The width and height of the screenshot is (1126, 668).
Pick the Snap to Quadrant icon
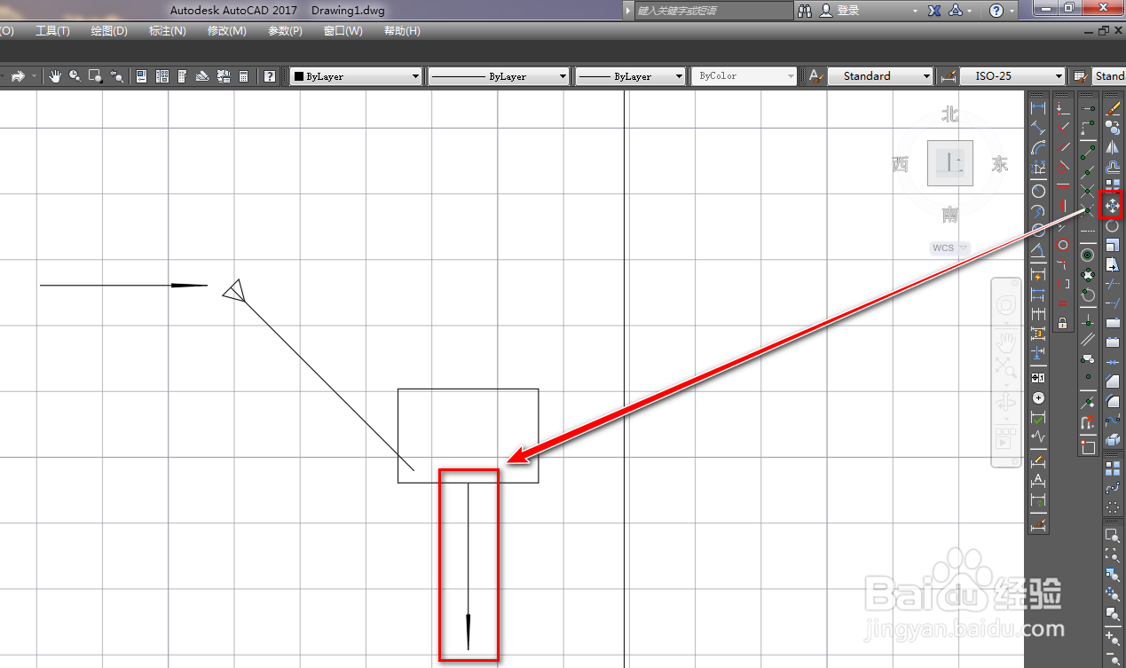(x=1088, y=274)
